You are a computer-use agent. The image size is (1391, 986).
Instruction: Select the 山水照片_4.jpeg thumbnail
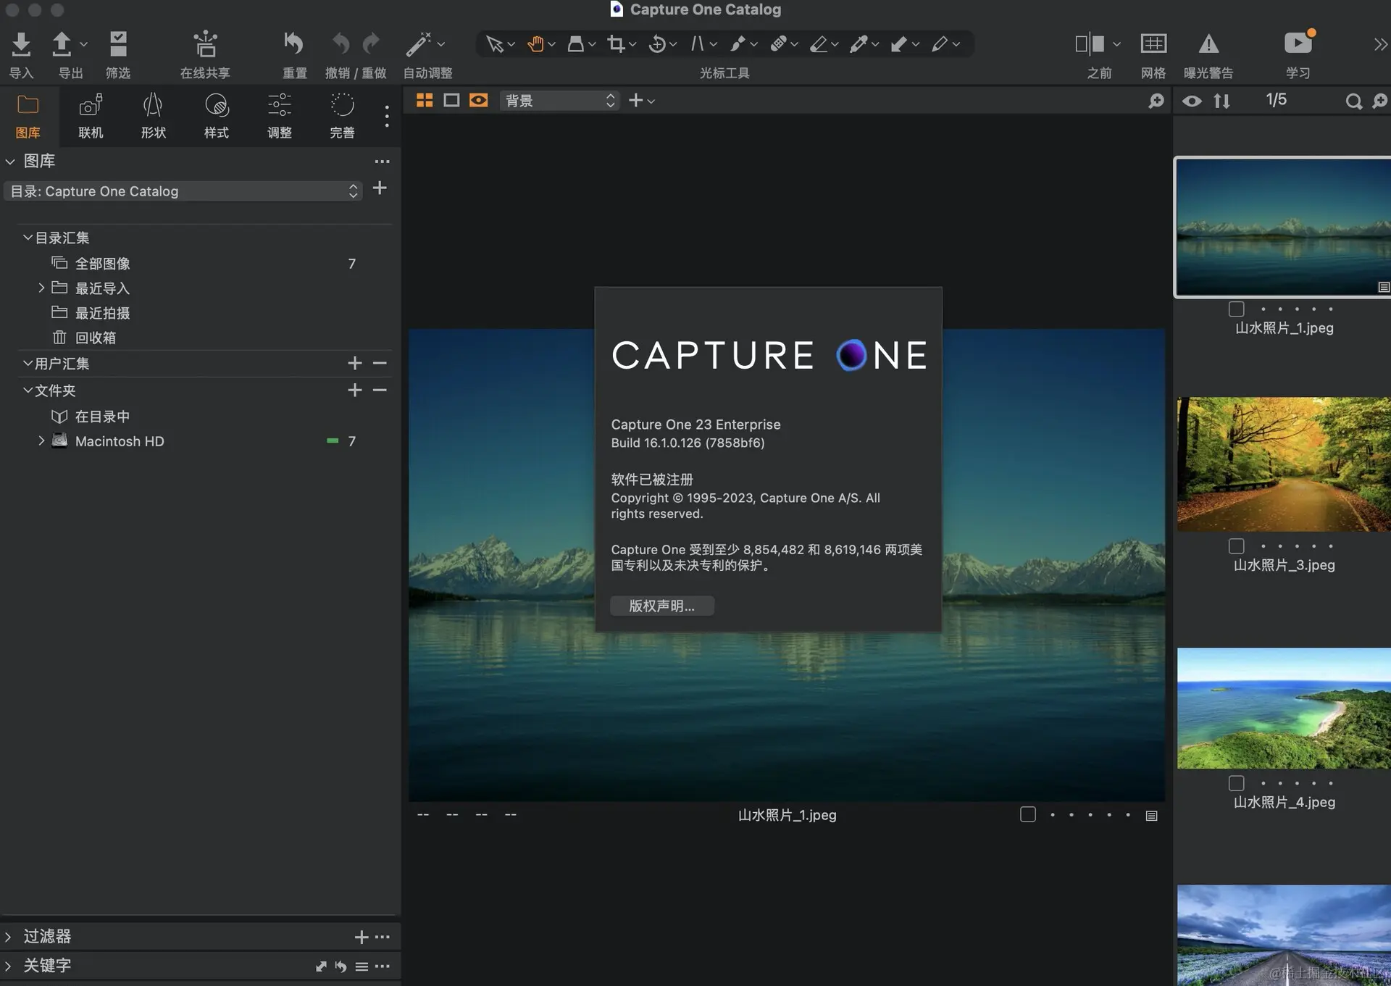1283,708
